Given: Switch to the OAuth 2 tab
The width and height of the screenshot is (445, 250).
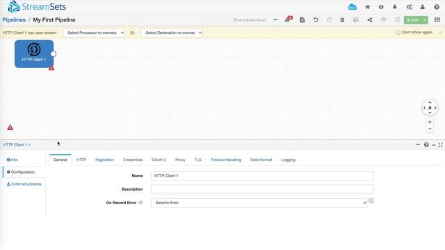Looking at the screenshot, I should (159, 160).
